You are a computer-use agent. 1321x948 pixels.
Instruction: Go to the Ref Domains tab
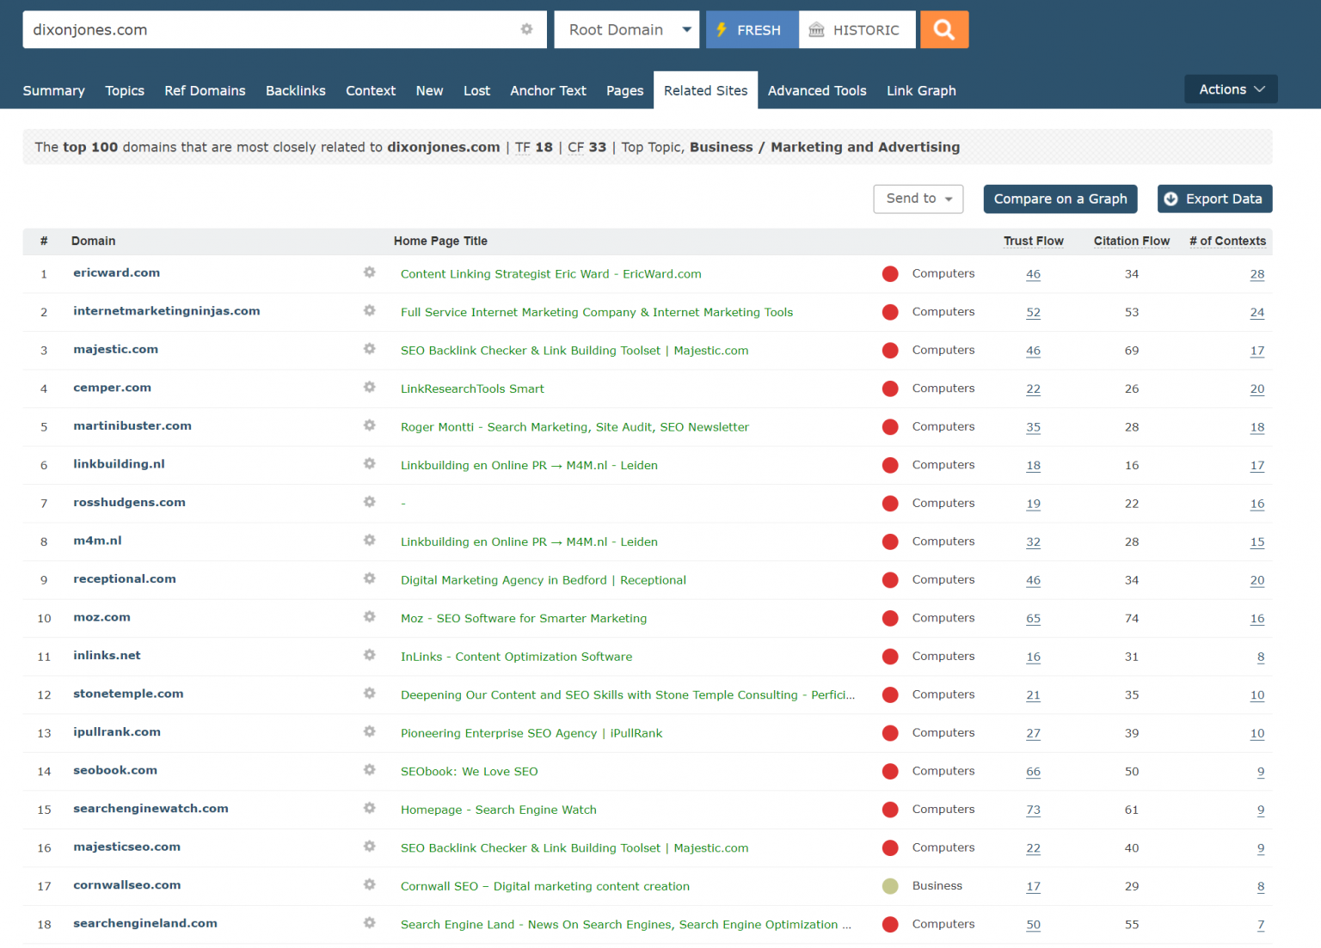point(205,90)
